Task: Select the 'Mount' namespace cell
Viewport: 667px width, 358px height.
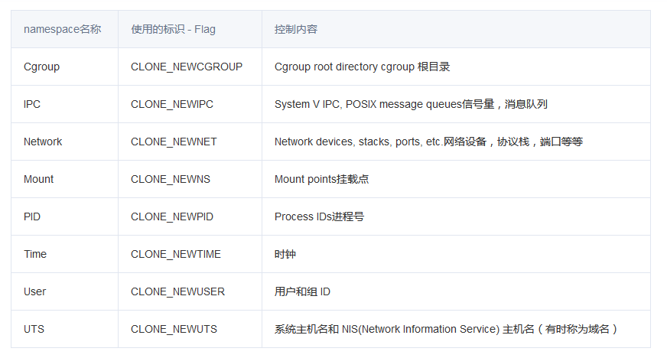Action: [65, 179]
